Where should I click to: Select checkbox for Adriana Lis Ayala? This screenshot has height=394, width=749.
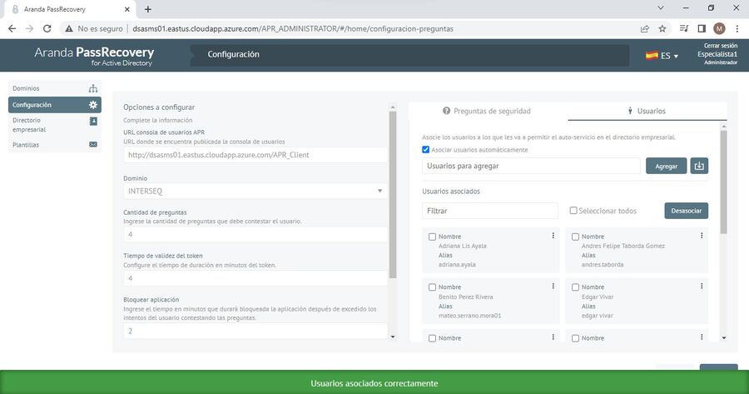tap(432, 237)
